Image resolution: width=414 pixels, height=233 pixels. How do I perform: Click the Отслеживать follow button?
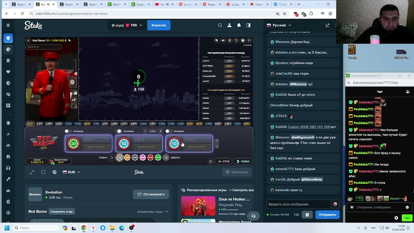click(151, 194)
